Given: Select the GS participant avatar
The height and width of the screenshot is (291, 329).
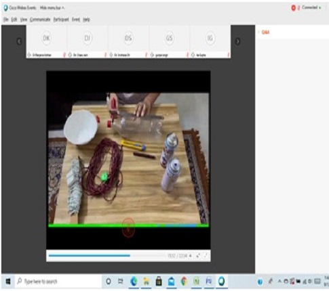Looking at the screenshot, I should 169,38.
